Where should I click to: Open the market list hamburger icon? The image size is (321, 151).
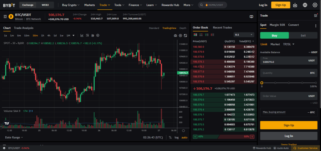pos(5,17)
